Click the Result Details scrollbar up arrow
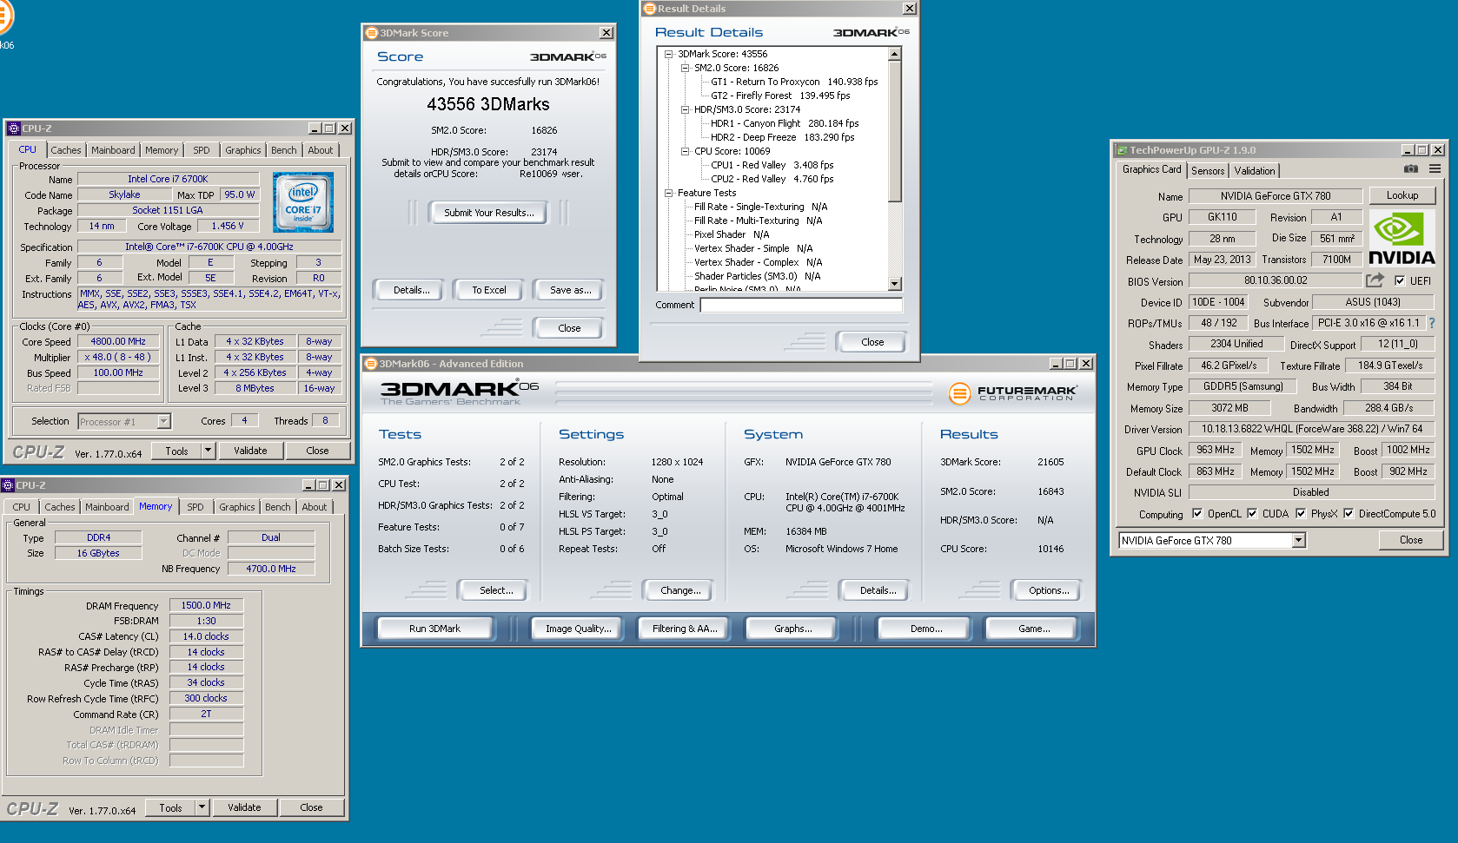The image size is (1458, 843). tap(895, 54)
